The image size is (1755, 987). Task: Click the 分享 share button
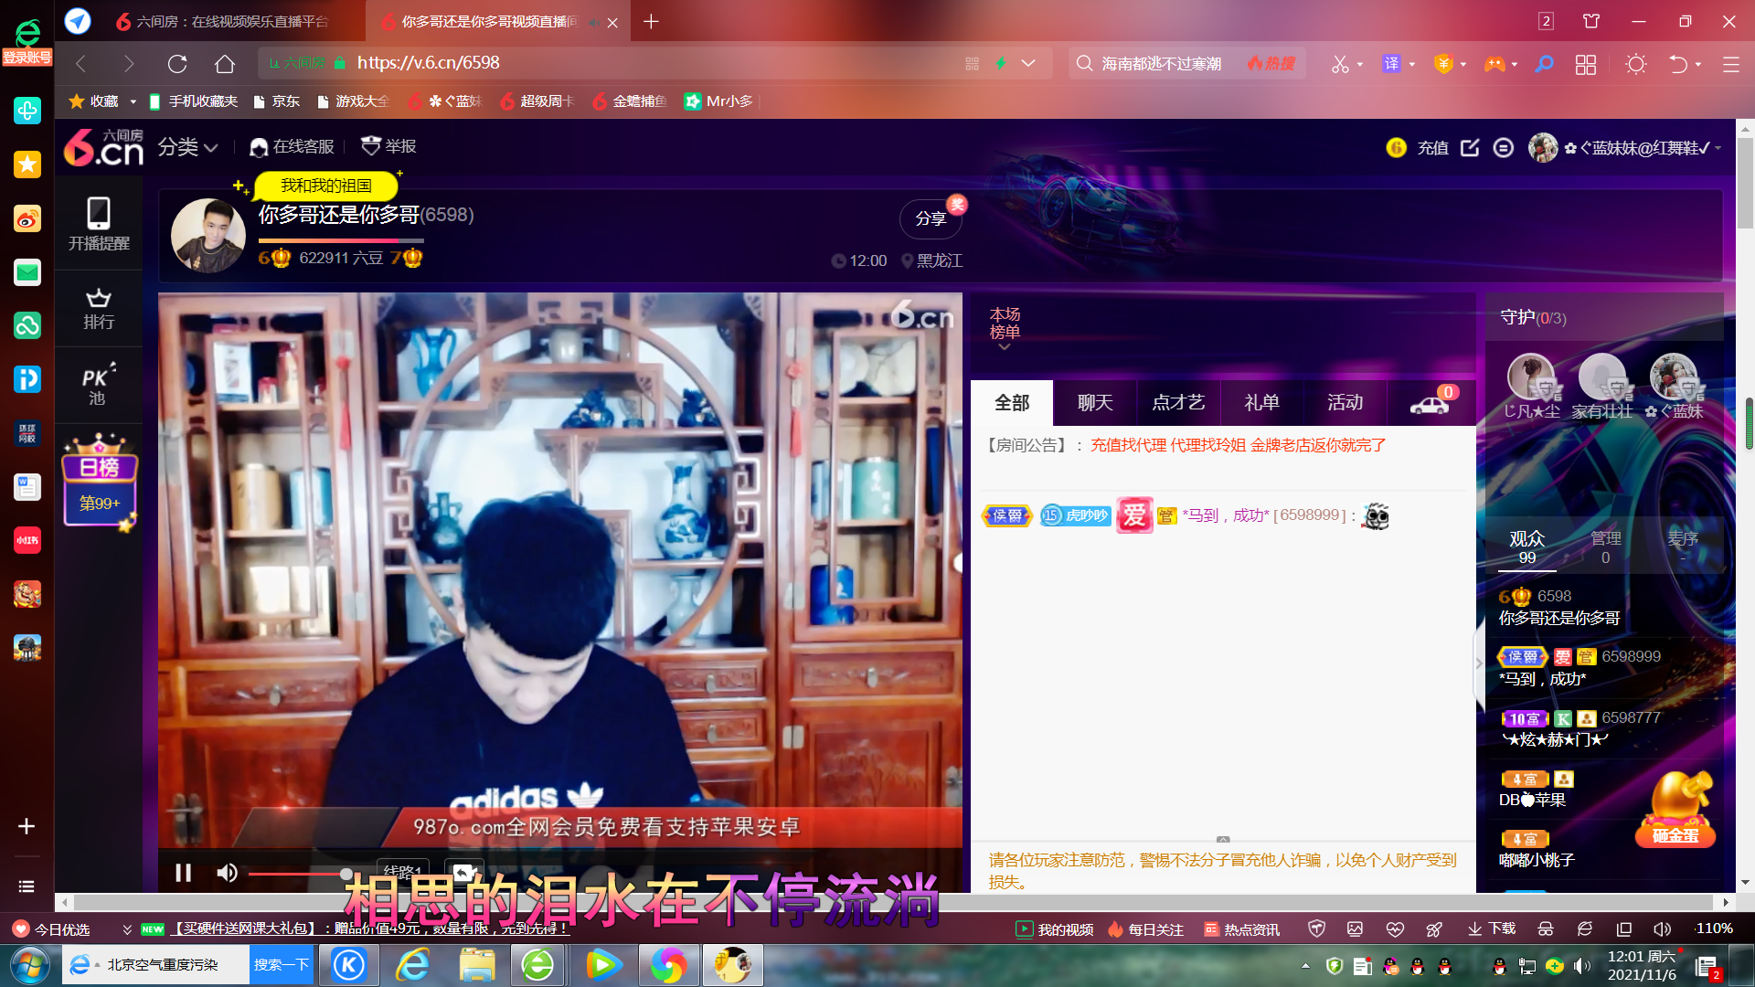coord(931,218)
